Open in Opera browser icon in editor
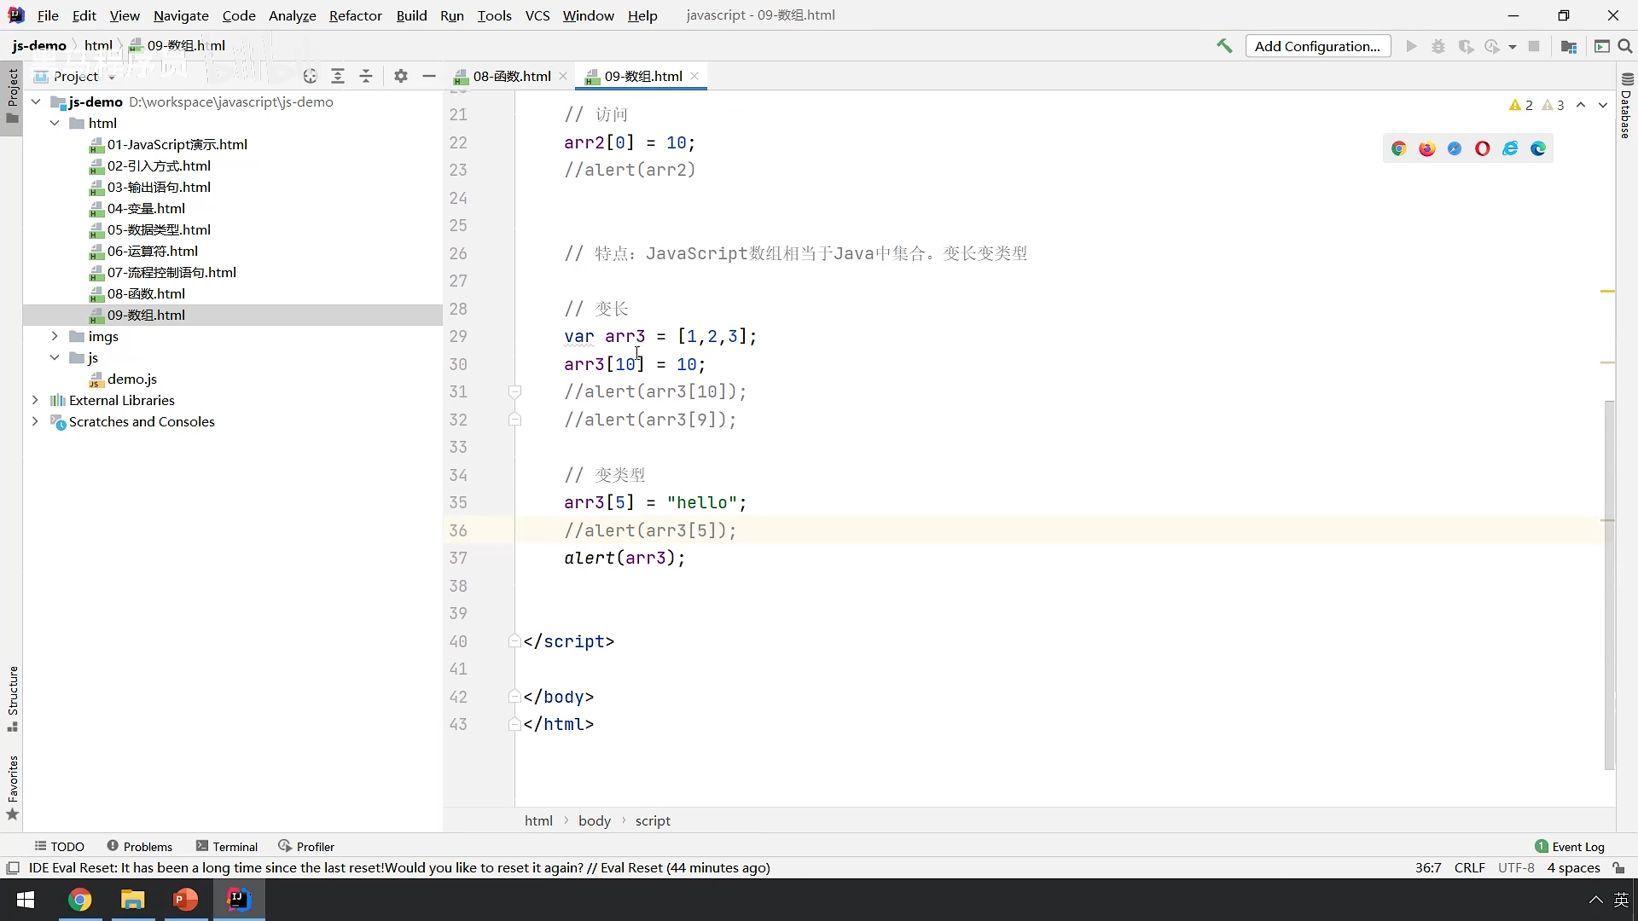1638x921 pixels. 1482,148
